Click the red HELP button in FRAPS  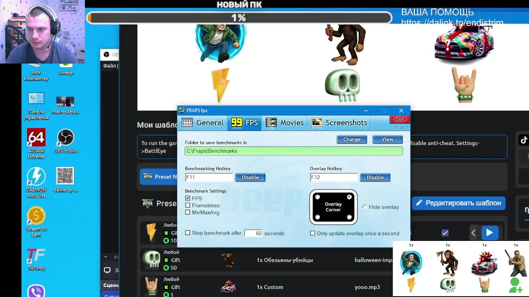point(400,120)
